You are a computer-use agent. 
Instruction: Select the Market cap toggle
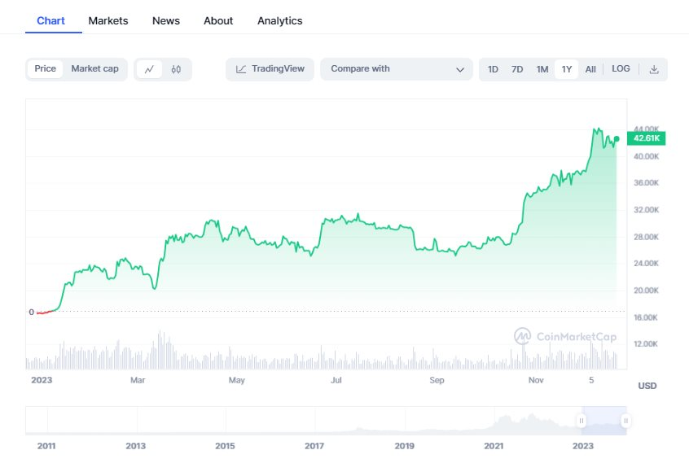pos(94,69)
